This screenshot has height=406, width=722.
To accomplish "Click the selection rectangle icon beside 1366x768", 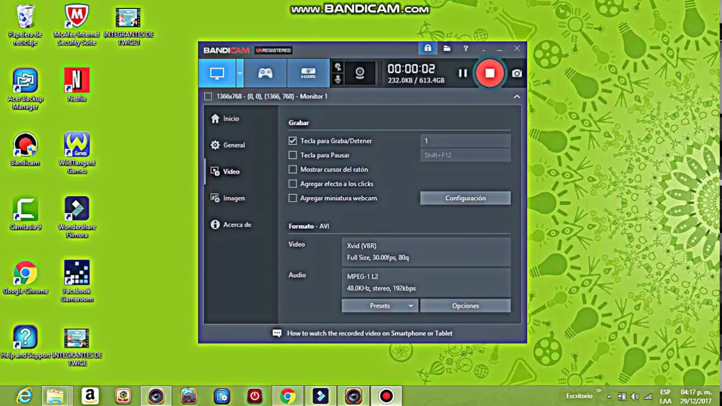I will point(208,96).
